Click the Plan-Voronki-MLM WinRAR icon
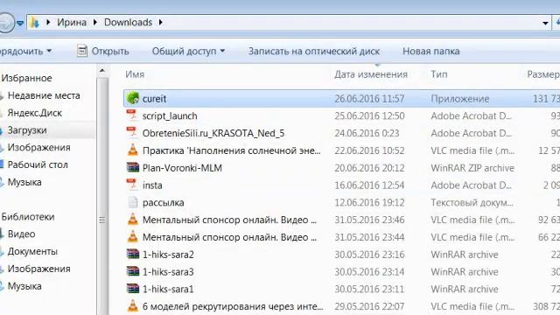 coord(132,167)
